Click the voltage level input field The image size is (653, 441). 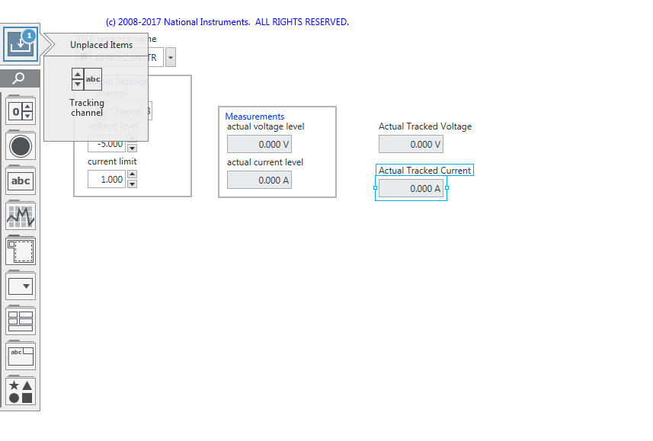coord(106,144)
